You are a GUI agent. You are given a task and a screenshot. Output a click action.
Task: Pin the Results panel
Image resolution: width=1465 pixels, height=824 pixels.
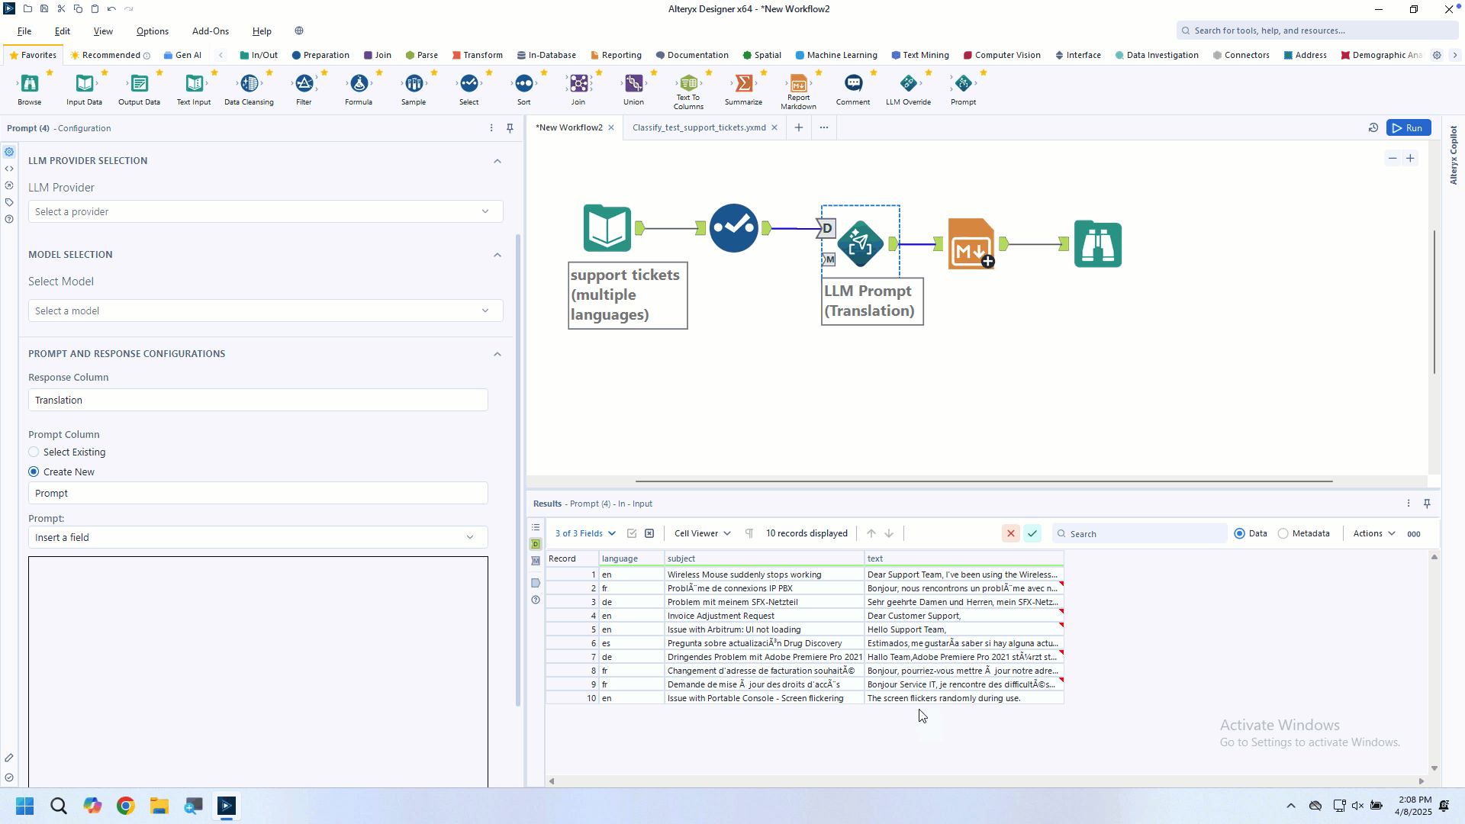click(x=1427, y=504)
